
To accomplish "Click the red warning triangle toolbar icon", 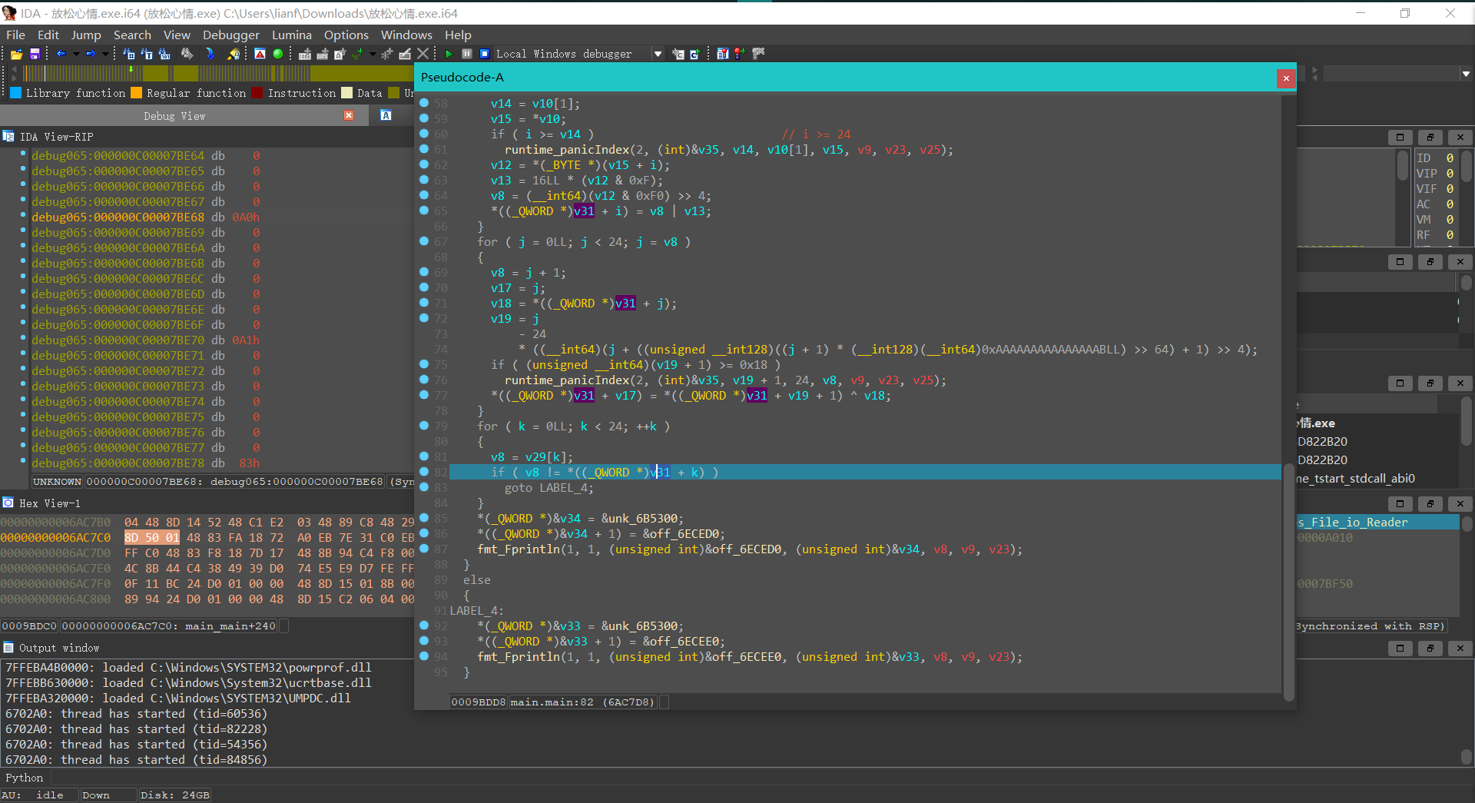I will pyautogui.click(x=260, y=54).
